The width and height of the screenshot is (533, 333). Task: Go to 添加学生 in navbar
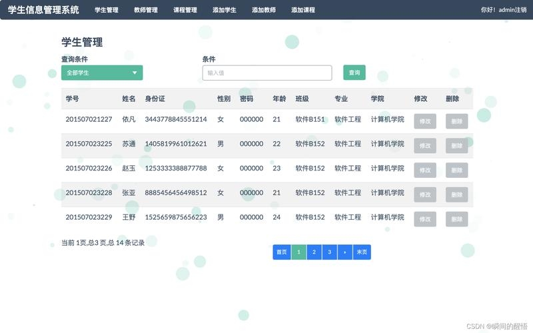pos(225,10)
